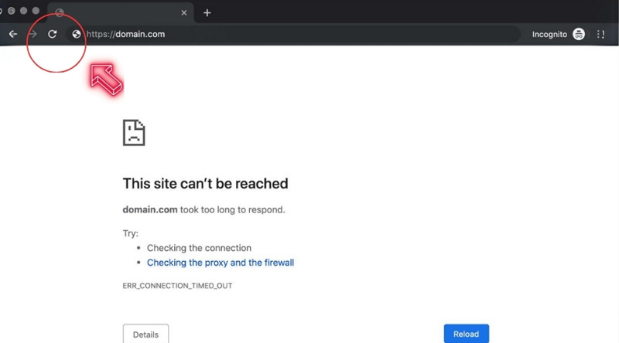The width and height of the screenshot is (619, 343).
Task: Click the favicon on the current tab
Action: [60, 13]
